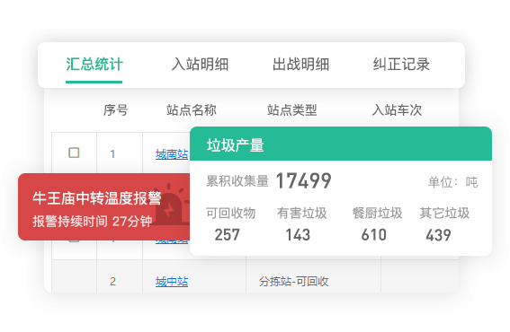Viewport: 510px width, 332px height.
Task: Click the alarm siren icon
Action: pyautogui.click(x=171, y=205)
